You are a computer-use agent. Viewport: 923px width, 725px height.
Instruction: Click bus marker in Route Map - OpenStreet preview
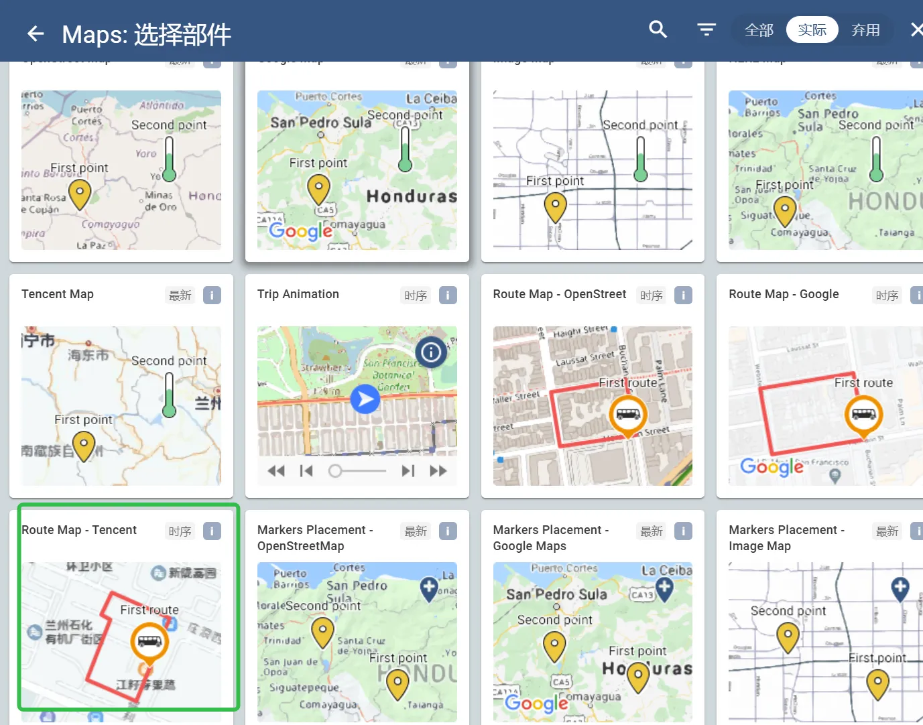tap(627, 415)
